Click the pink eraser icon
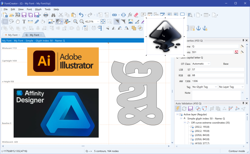 pyautogui.click(x=136, y=15)
